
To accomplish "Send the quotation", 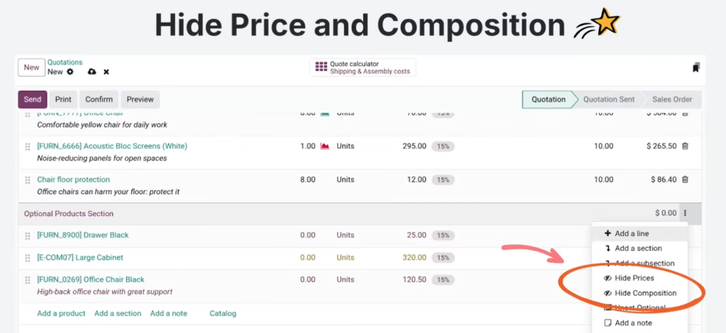I will pos(33,99).
